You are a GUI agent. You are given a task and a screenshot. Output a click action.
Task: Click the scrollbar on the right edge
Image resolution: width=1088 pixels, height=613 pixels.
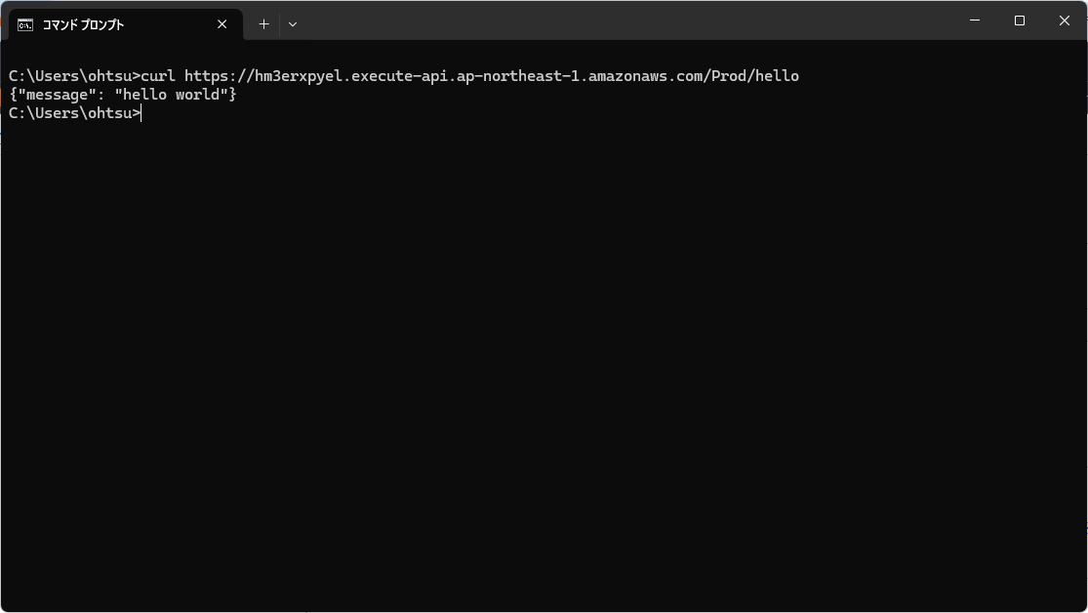tap(1083, 293)
